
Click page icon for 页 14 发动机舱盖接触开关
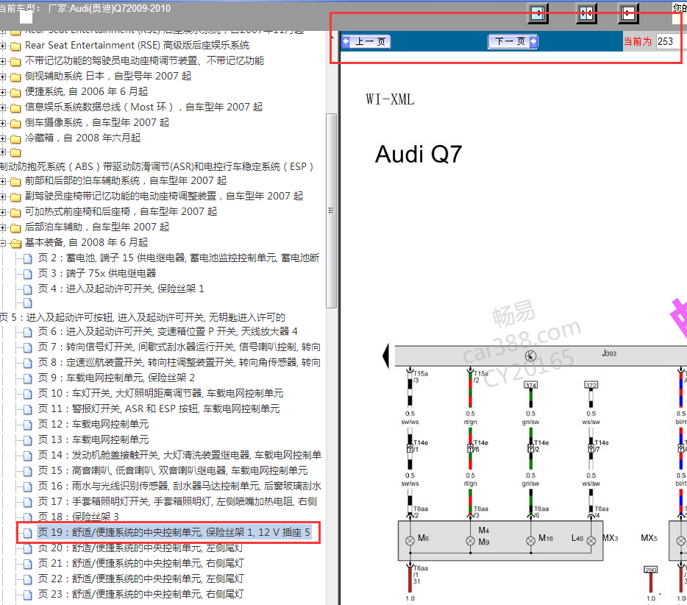28,456
